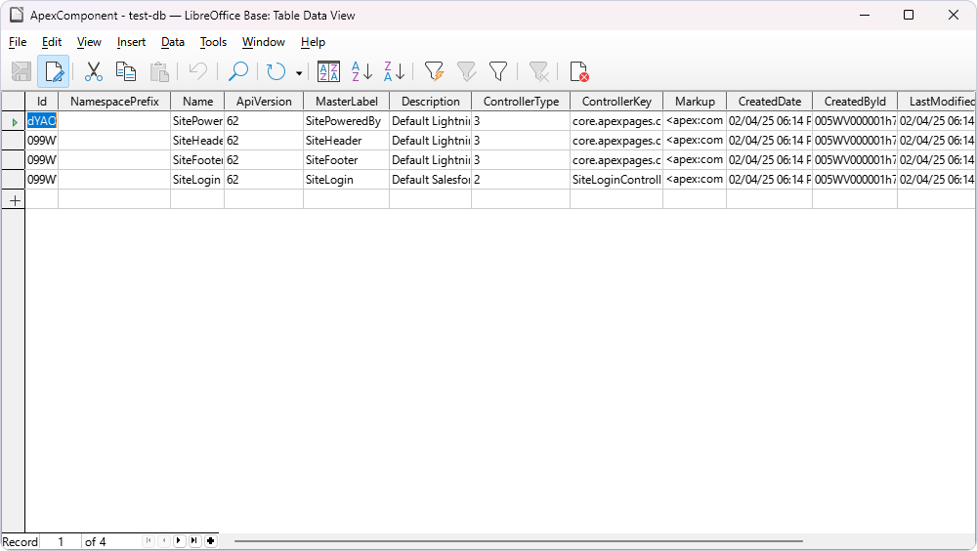Select the MasterLabel column header
Viewport: 977px width, 551px height.
347,101
